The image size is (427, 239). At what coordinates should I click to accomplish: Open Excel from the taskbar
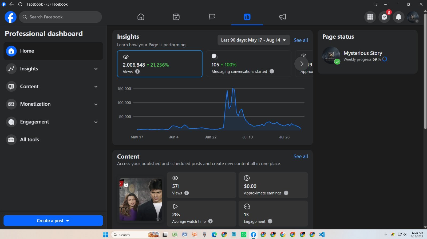(x=175, y=234)
